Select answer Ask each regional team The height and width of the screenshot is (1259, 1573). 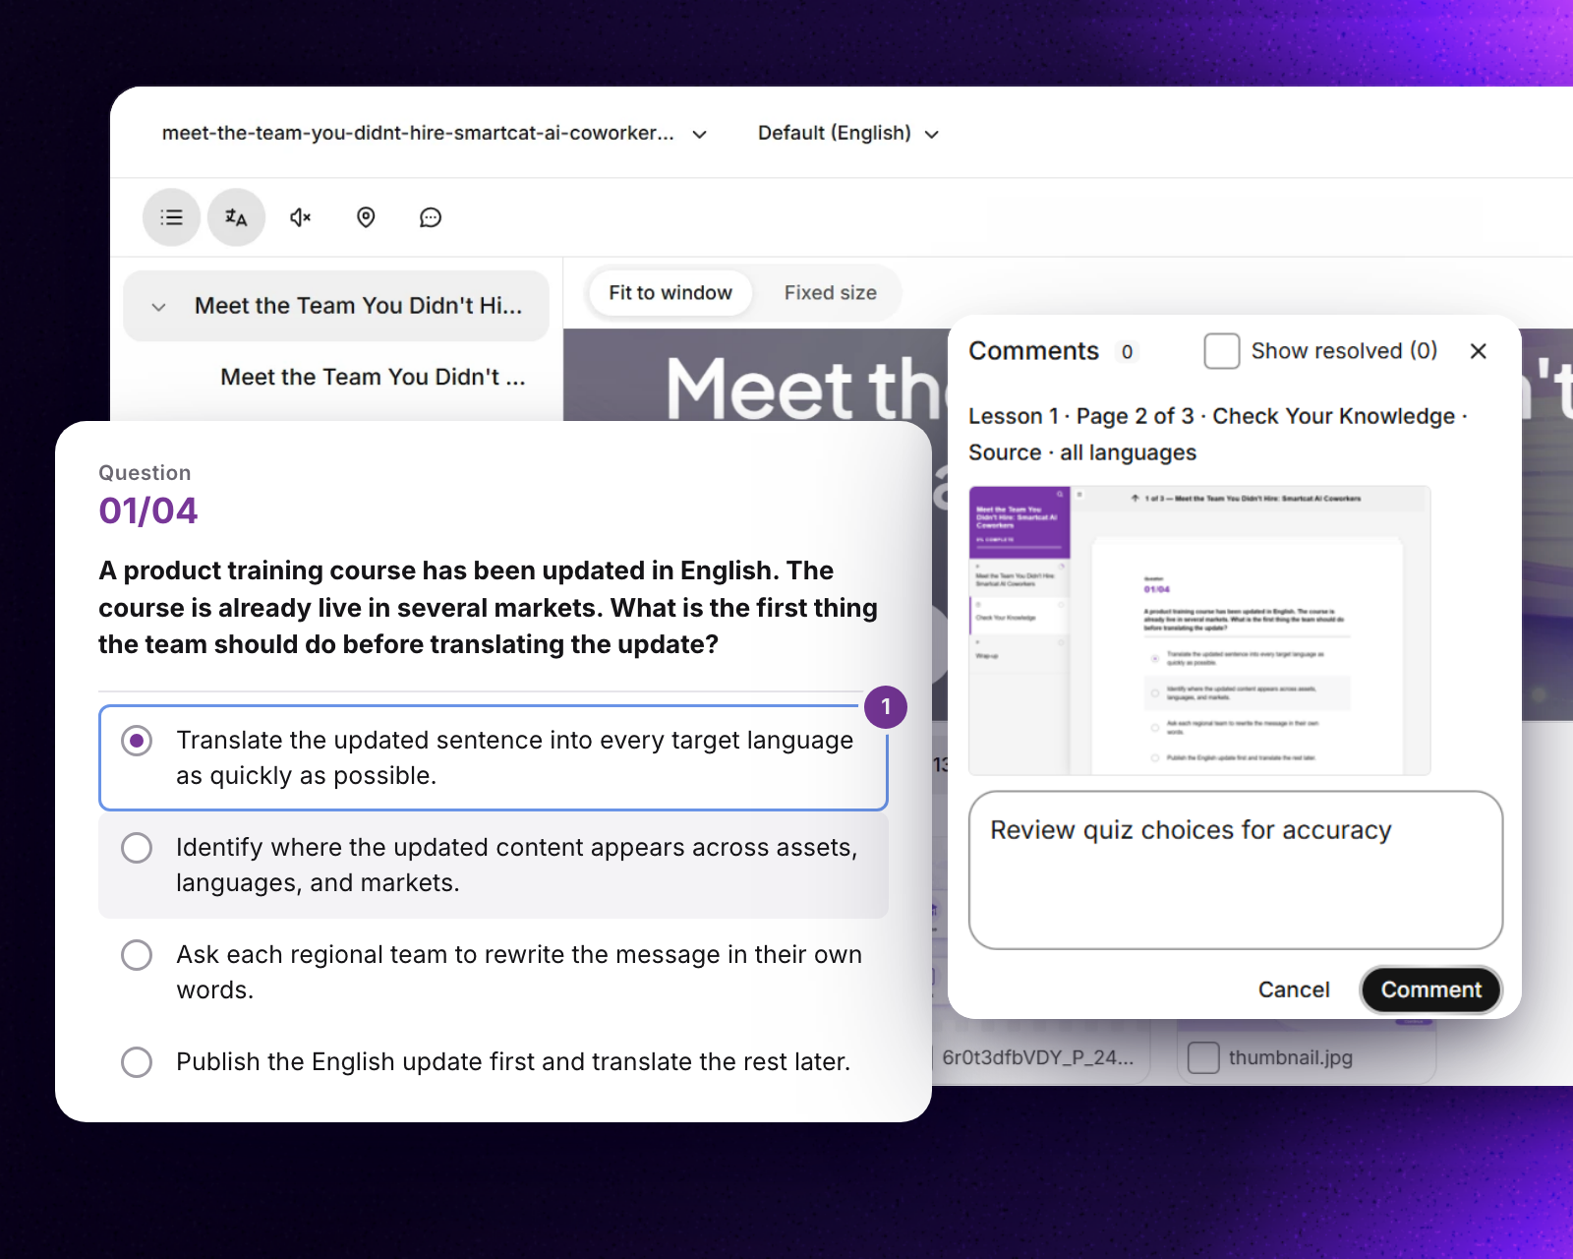pos(494,972)
